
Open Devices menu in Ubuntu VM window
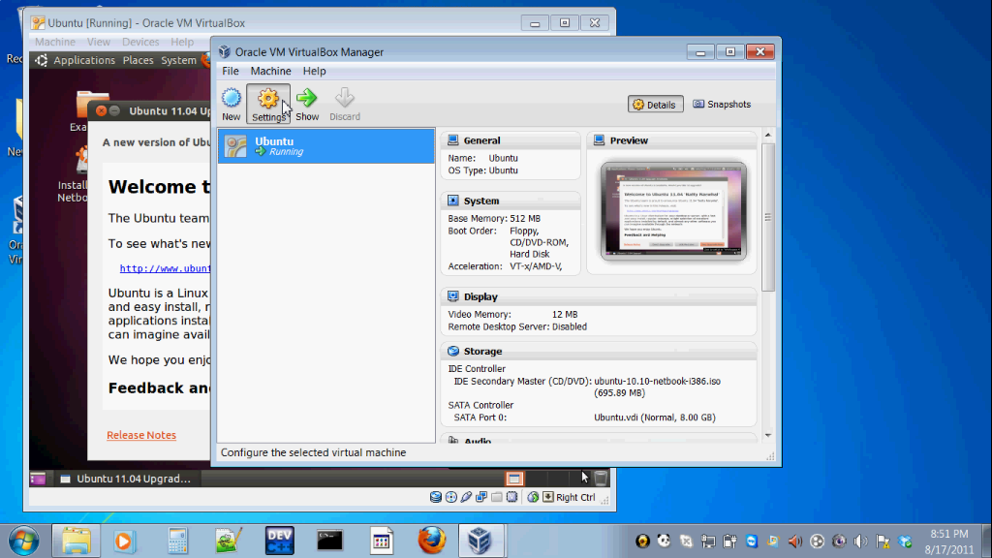(x=140, y=42)
